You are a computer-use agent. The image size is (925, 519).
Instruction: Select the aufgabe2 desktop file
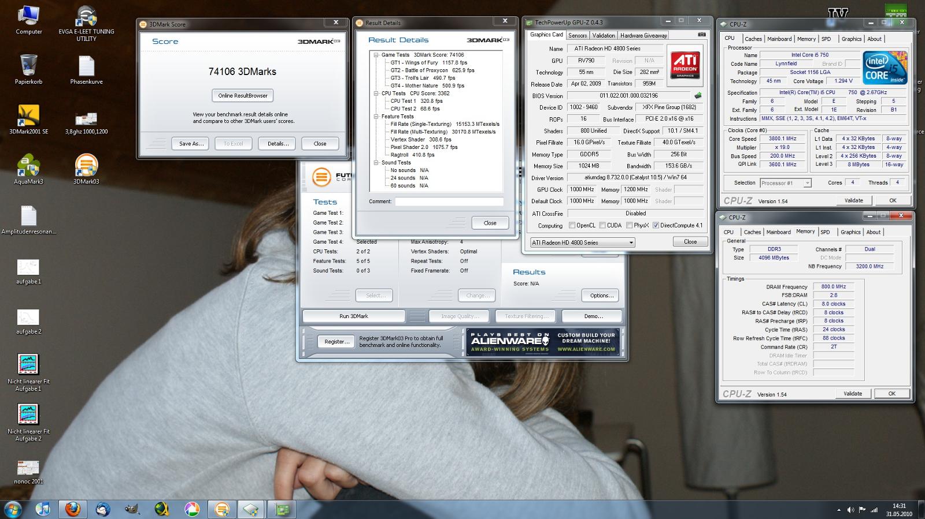[28, 322]
